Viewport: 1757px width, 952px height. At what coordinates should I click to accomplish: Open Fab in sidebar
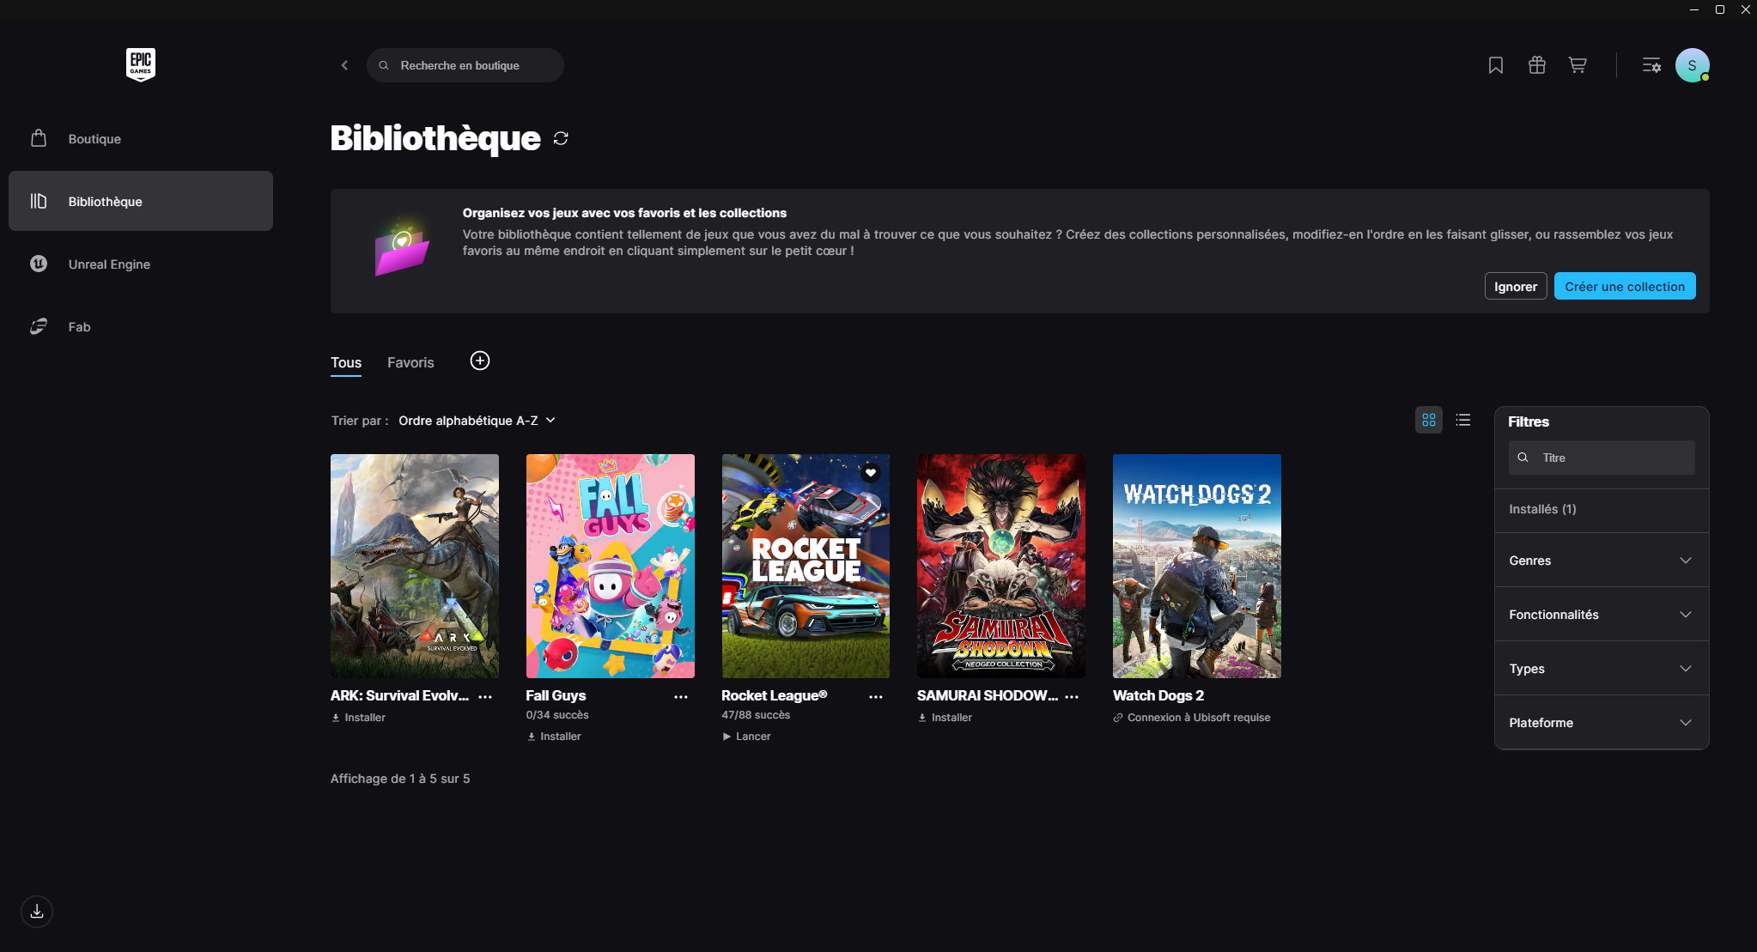(x=141, y=326)
